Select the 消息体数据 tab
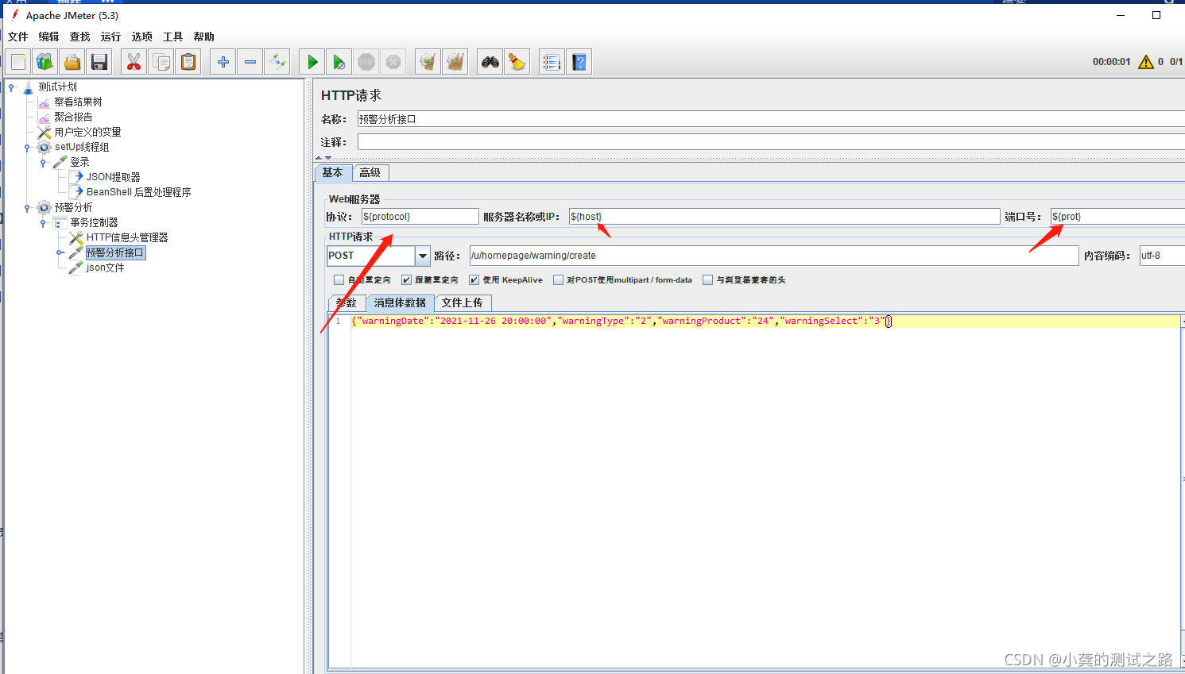1185x674 pixels. tap(400, 302)
